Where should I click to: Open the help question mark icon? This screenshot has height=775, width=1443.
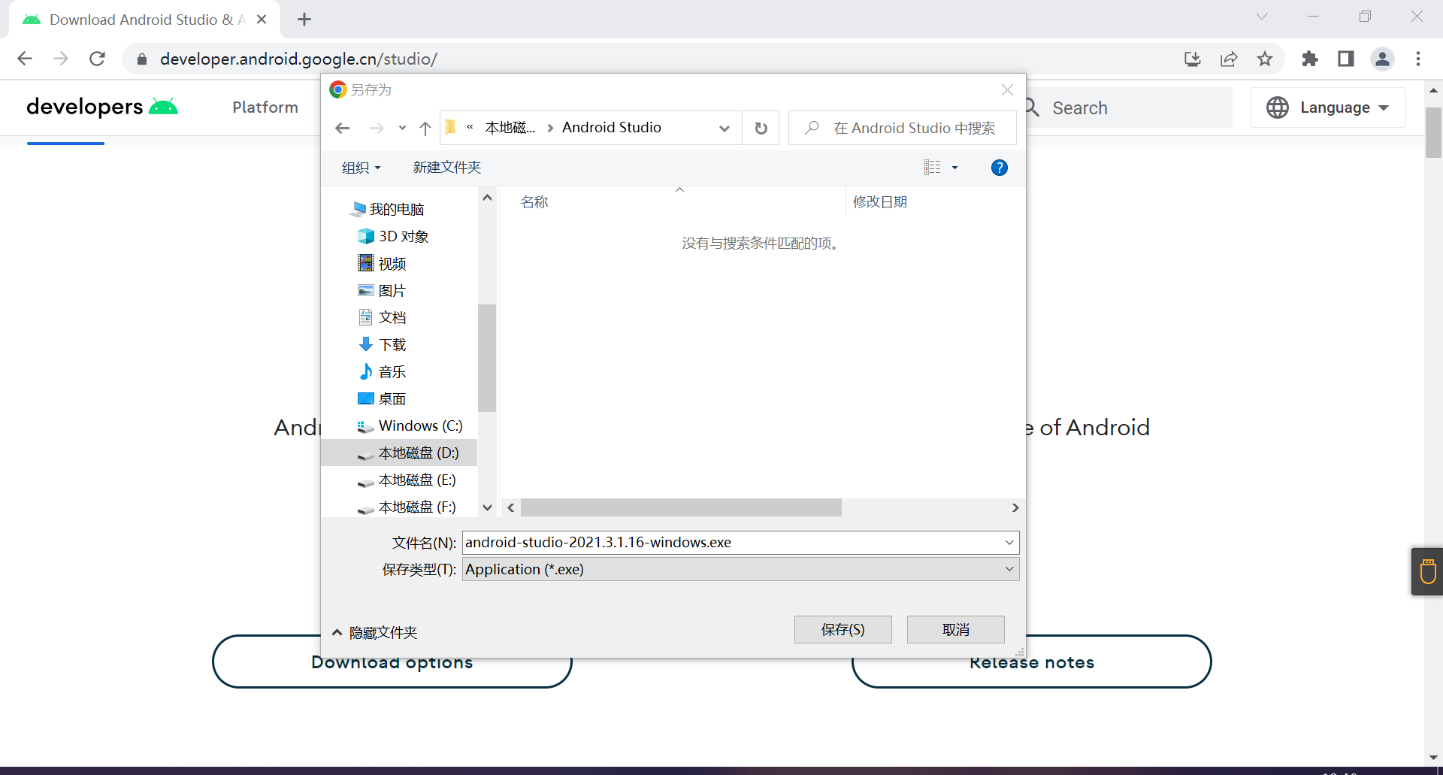click(999, 168)
